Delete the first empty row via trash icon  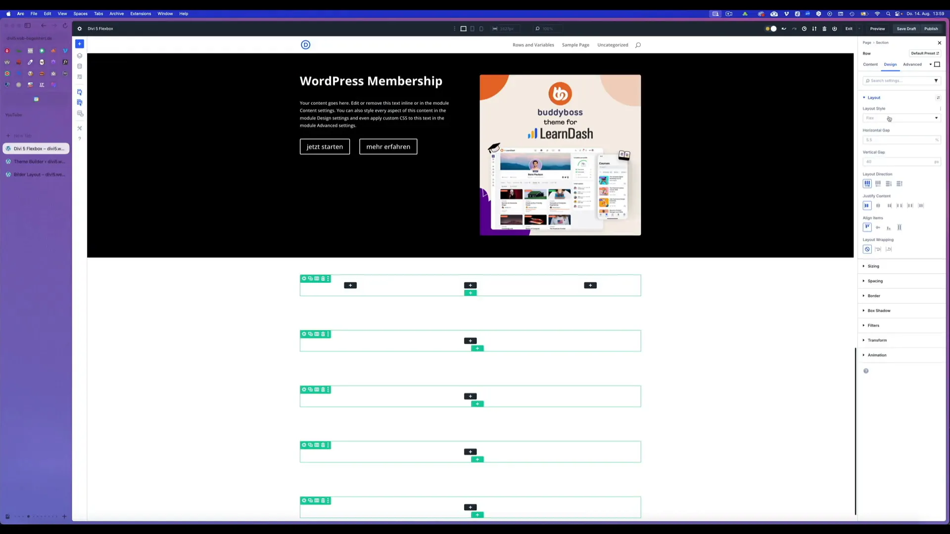(323, 279)
